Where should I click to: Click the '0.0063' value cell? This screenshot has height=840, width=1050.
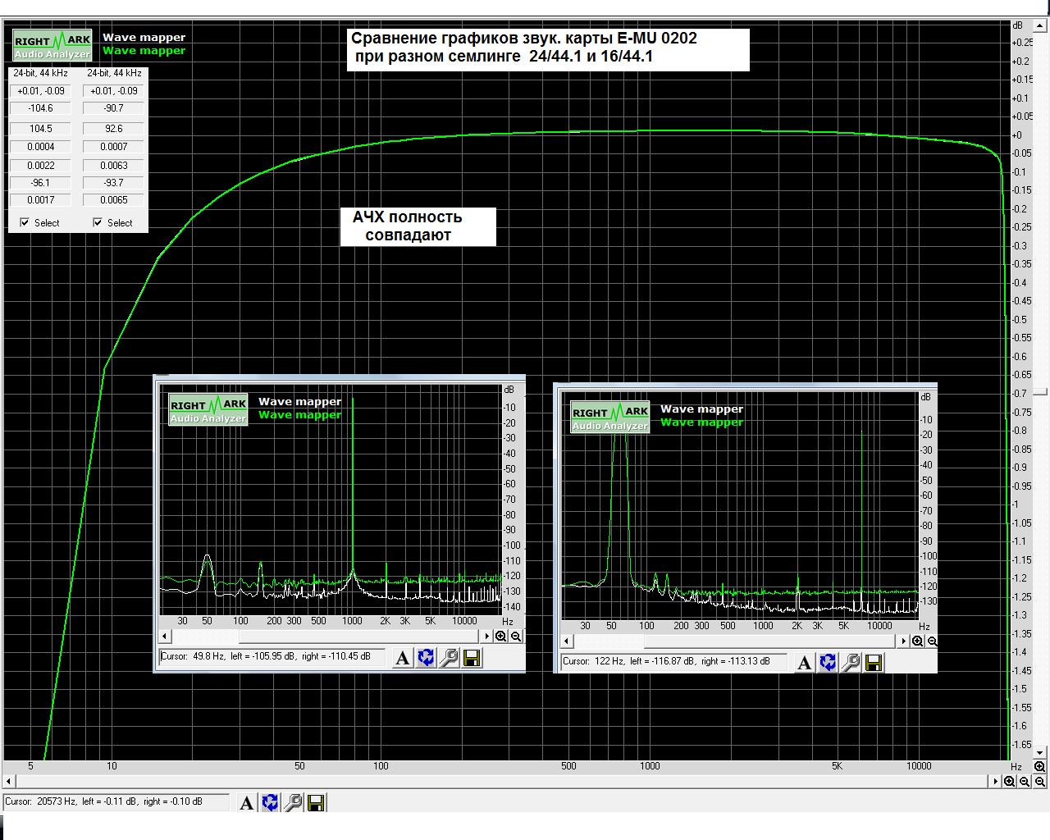point(114,166)
